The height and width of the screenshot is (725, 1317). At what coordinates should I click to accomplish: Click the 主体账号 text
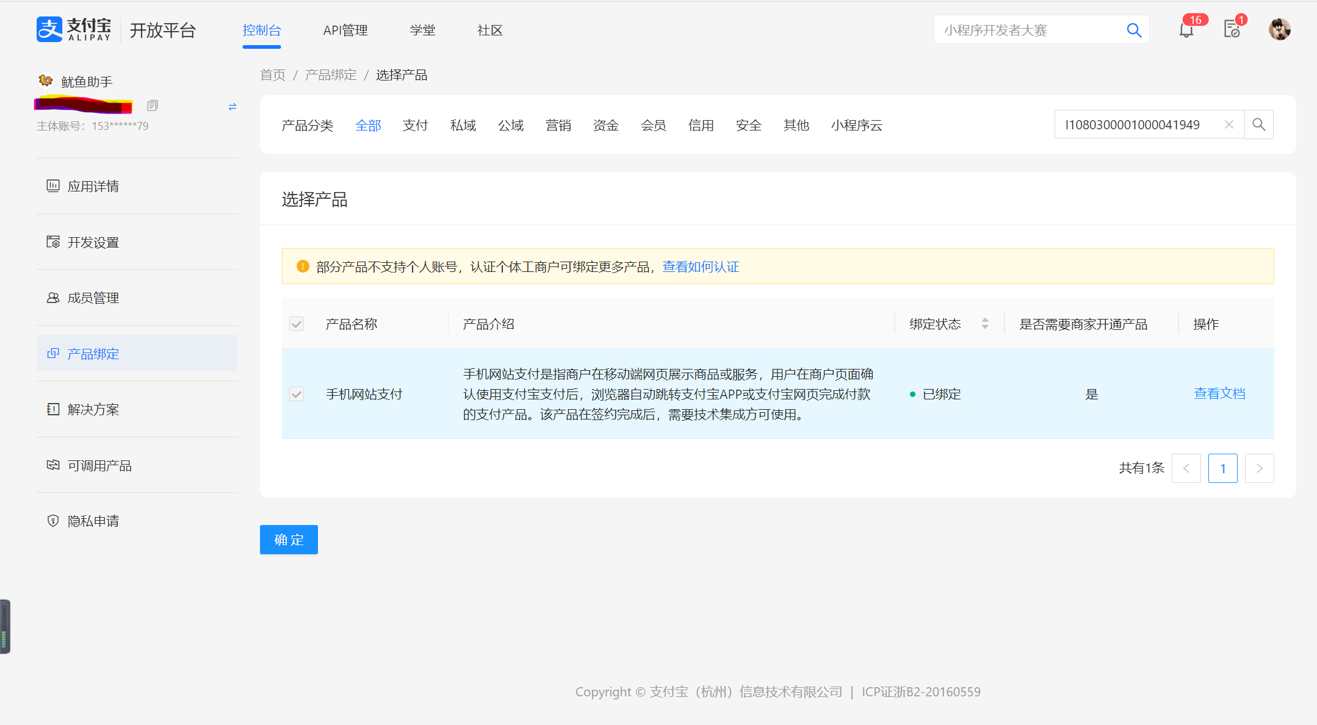point(93,126)
